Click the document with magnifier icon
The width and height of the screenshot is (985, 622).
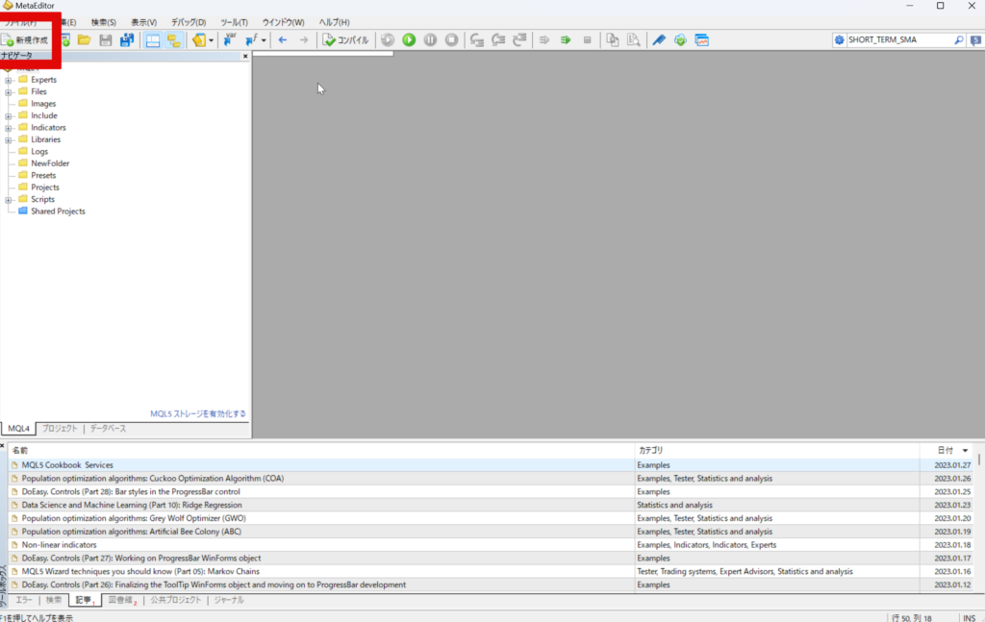(x=634, y=40)
